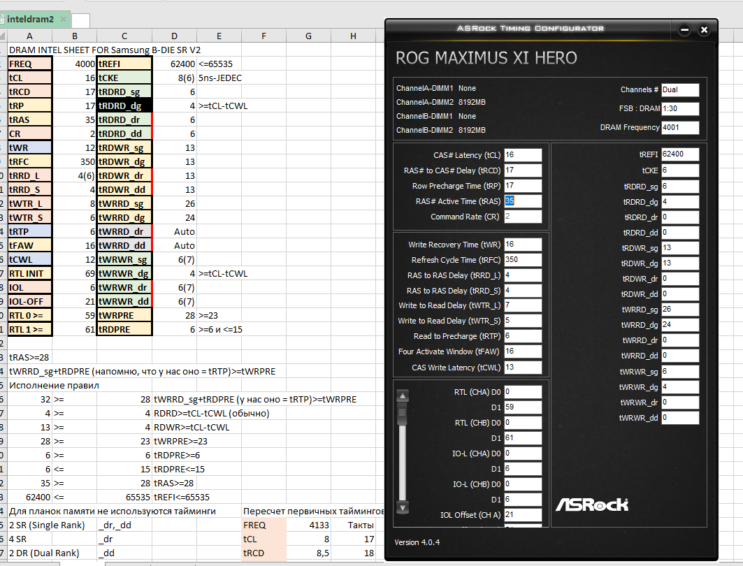Click the FSB : DRAM ratio field
Screen dimensions: 743x566
[680, 108]
